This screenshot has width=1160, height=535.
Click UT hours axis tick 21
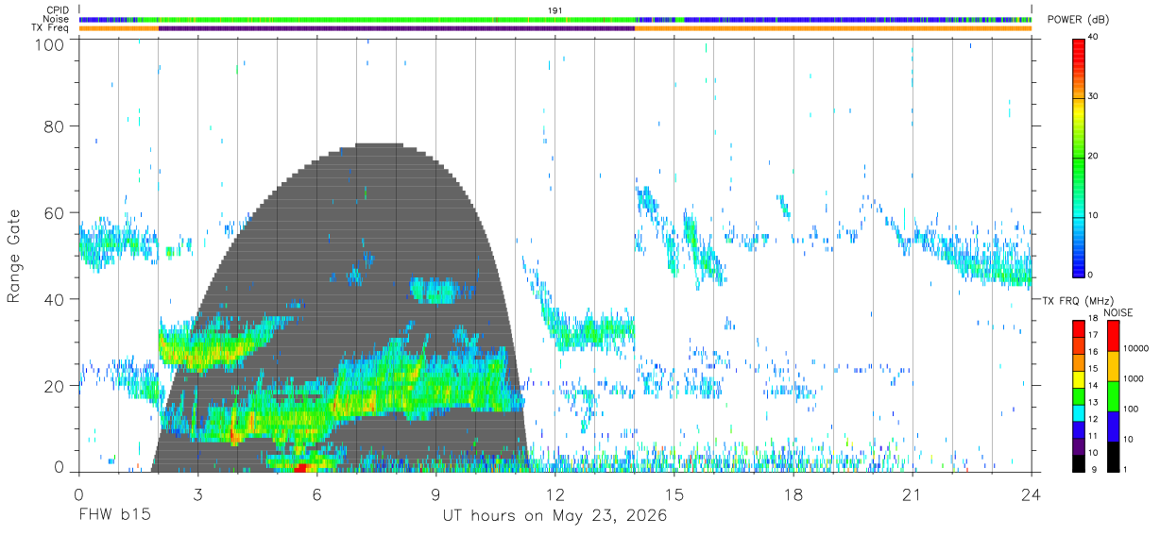point(913,495)
